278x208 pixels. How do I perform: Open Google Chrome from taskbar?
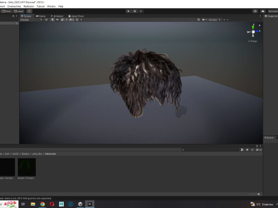tap(42, 204)
